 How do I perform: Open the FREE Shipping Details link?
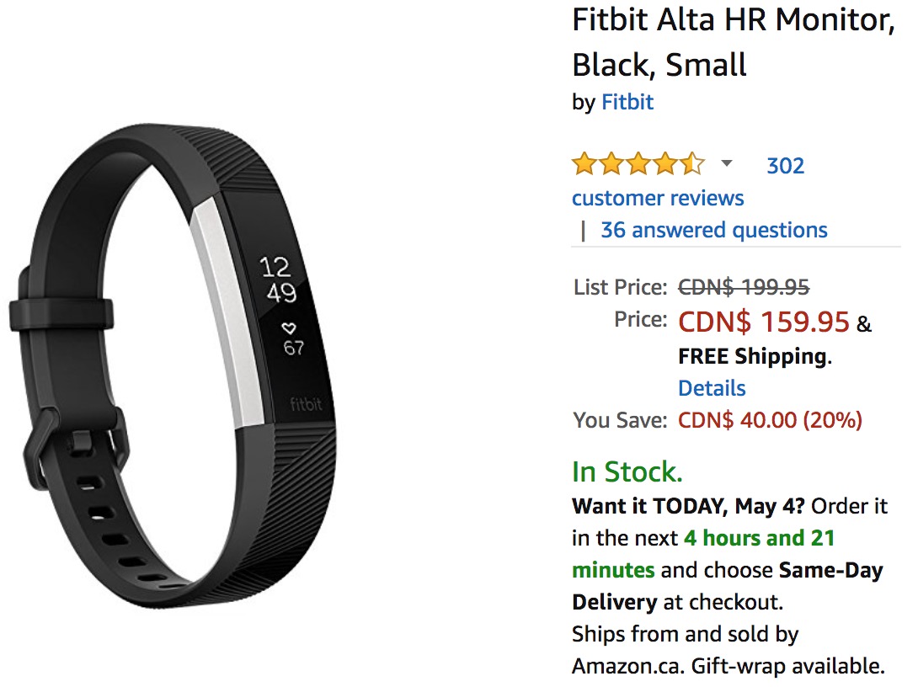(712, 388)
